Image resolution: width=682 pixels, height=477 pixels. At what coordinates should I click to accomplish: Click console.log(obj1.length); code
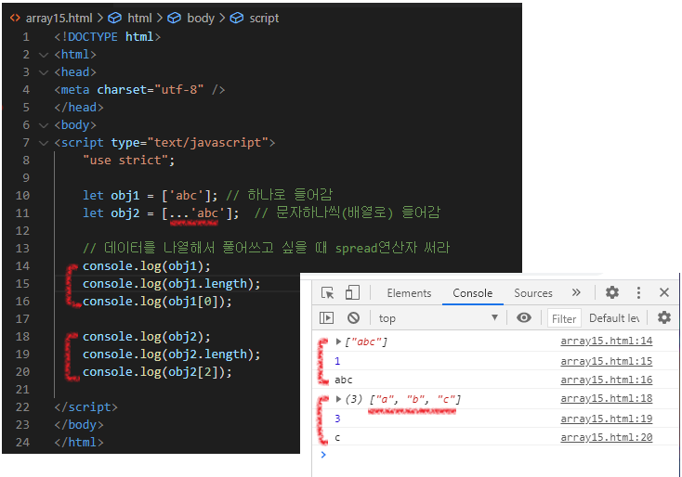click(x=171, y=284)
